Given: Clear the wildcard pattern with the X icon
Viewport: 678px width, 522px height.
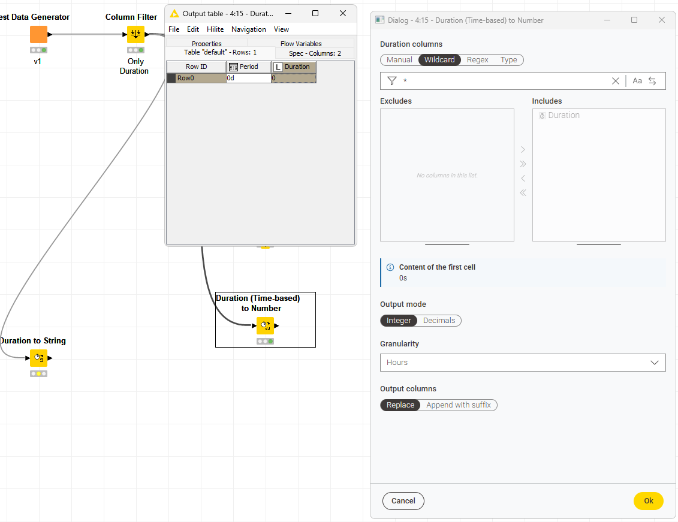Looking at the screenshot, I should pyautogui.click(x=615, y=81).
